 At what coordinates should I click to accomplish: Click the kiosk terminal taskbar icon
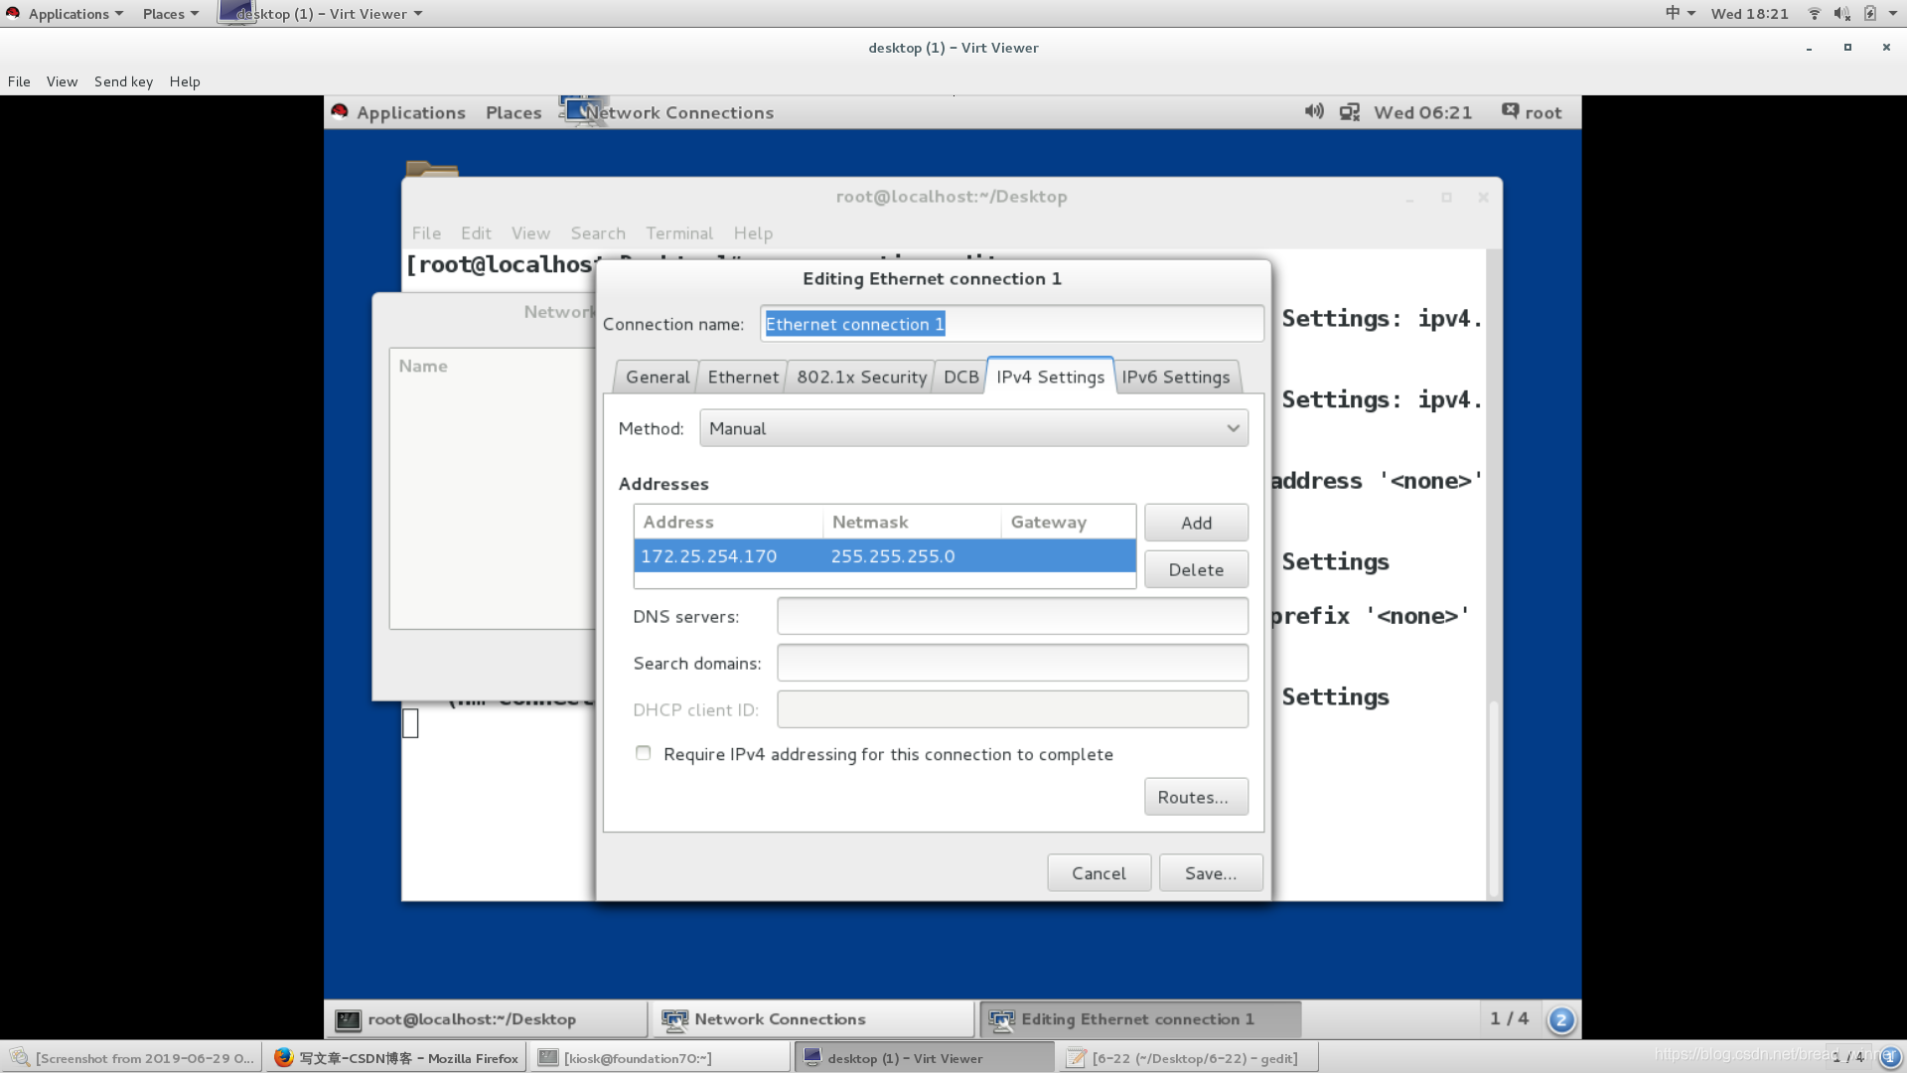pyautogui.click(x=547, y=1058)
